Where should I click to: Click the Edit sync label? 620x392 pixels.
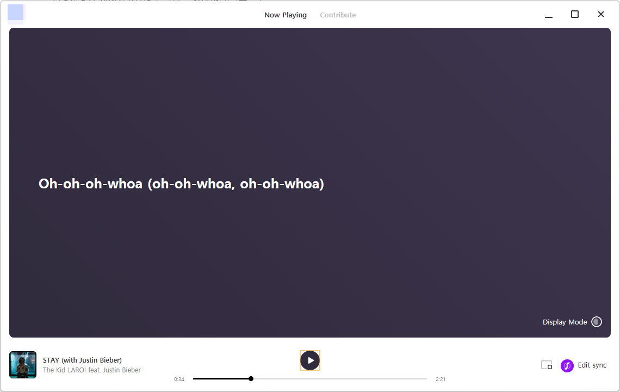click(x=592, y=365)
